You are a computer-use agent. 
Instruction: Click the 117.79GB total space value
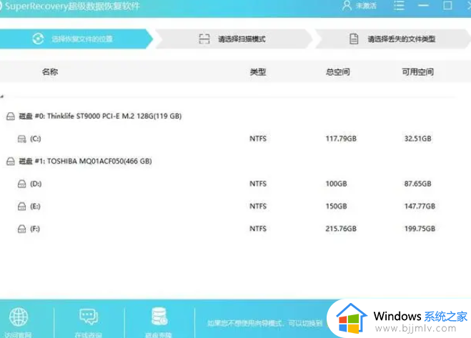point(341,139)
